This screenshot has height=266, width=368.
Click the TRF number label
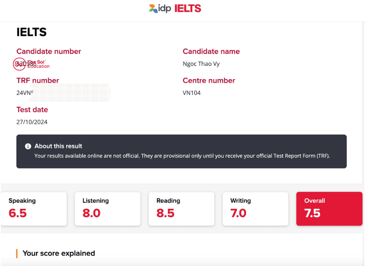point(38,81)
